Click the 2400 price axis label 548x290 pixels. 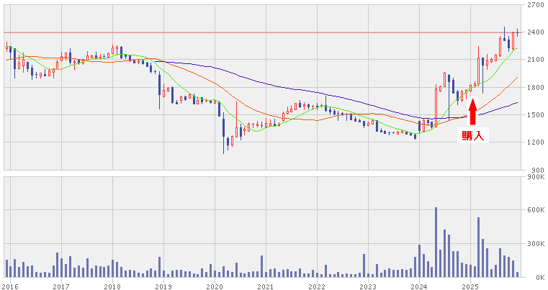[x=535, y=33]
